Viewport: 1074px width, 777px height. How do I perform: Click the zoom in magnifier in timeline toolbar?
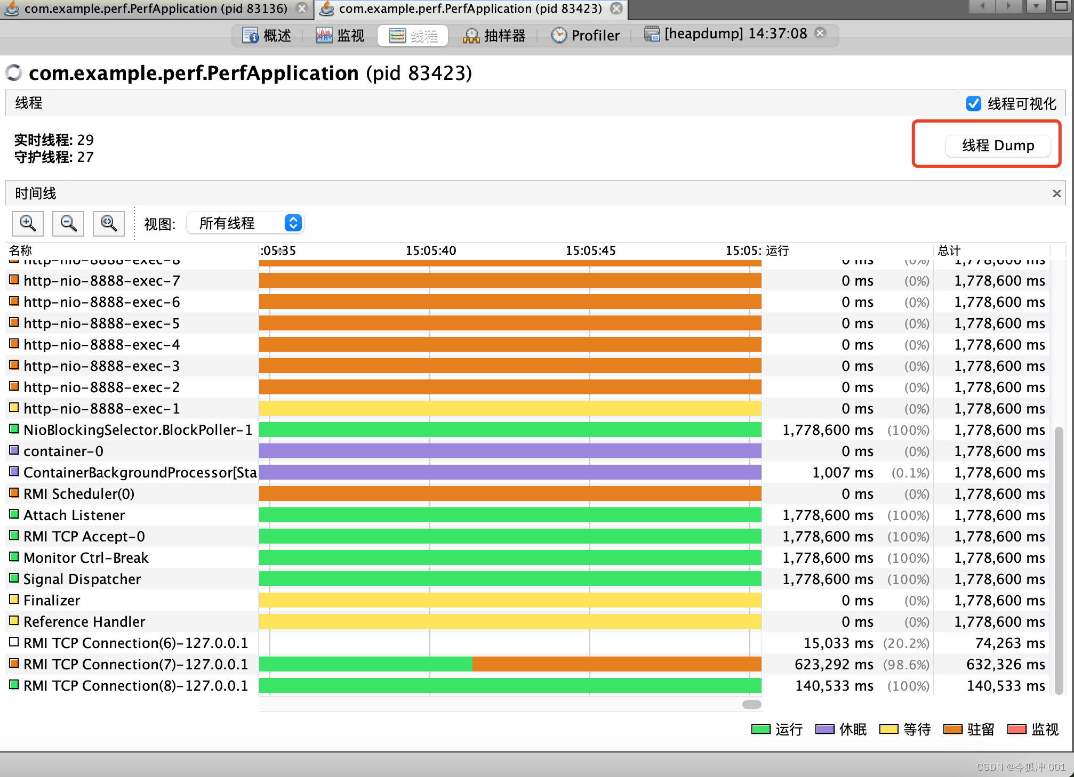pyautogui.click(x=28, y=223)
